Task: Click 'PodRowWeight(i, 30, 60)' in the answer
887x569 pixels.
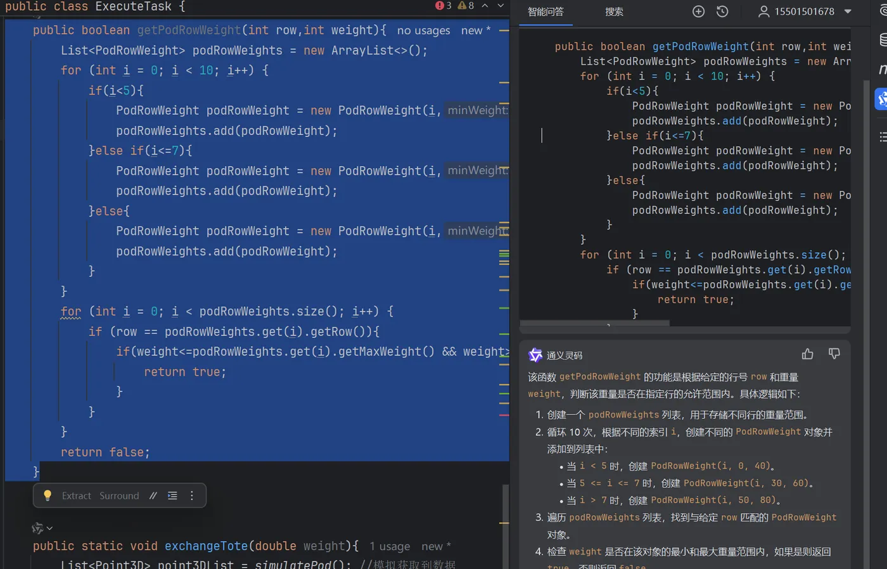Action: tap(746, 483)
